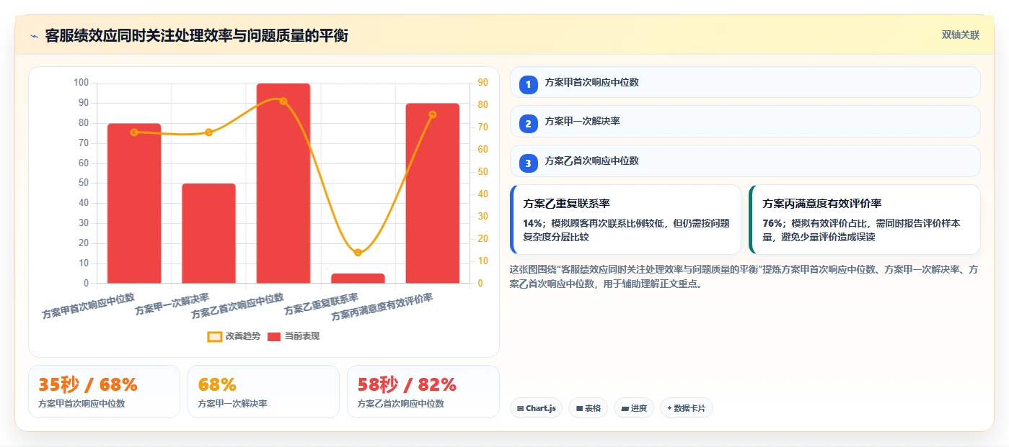Click left axis value 100
The image size is (1009, 447).
pyautogui.click(x=81, y=83)
